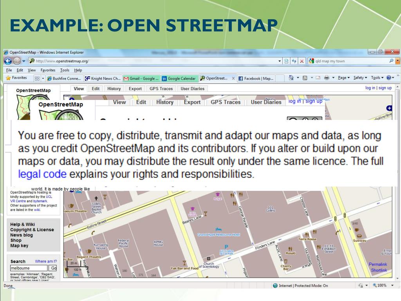Open the Help & Wiki link

(x=22, y=225)
